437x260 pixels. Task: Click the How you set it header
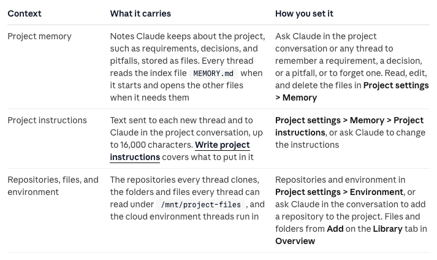304,13
